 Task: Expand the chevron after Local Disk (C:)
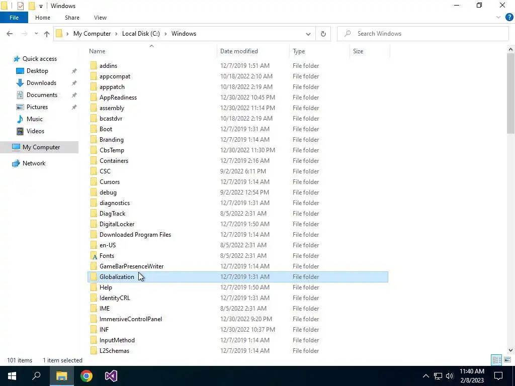point(165,34)
